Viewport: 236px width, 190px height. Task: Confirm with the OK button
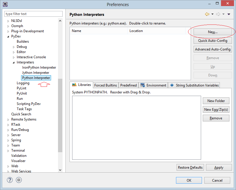pyautogui.click(x=189, y=180)
